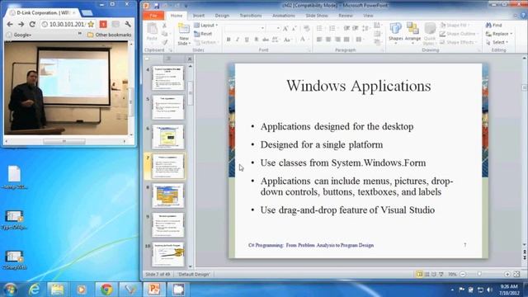Switch to Normal view in status bar

pos(420,275)
